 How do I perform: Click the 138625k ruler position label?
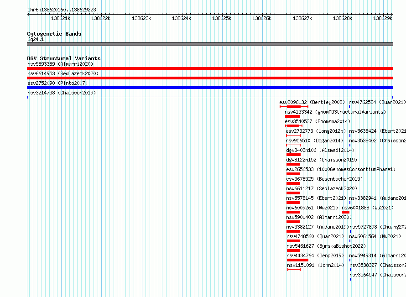222,18
